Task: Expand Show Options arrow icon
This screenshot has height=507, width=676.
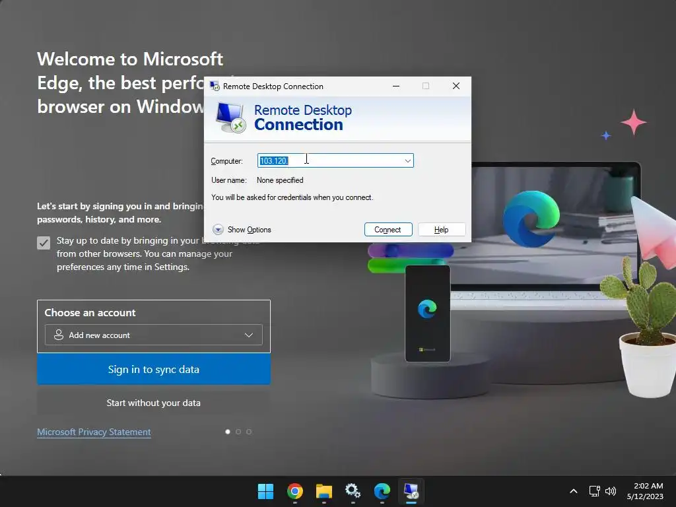Action: click(218, 229)
